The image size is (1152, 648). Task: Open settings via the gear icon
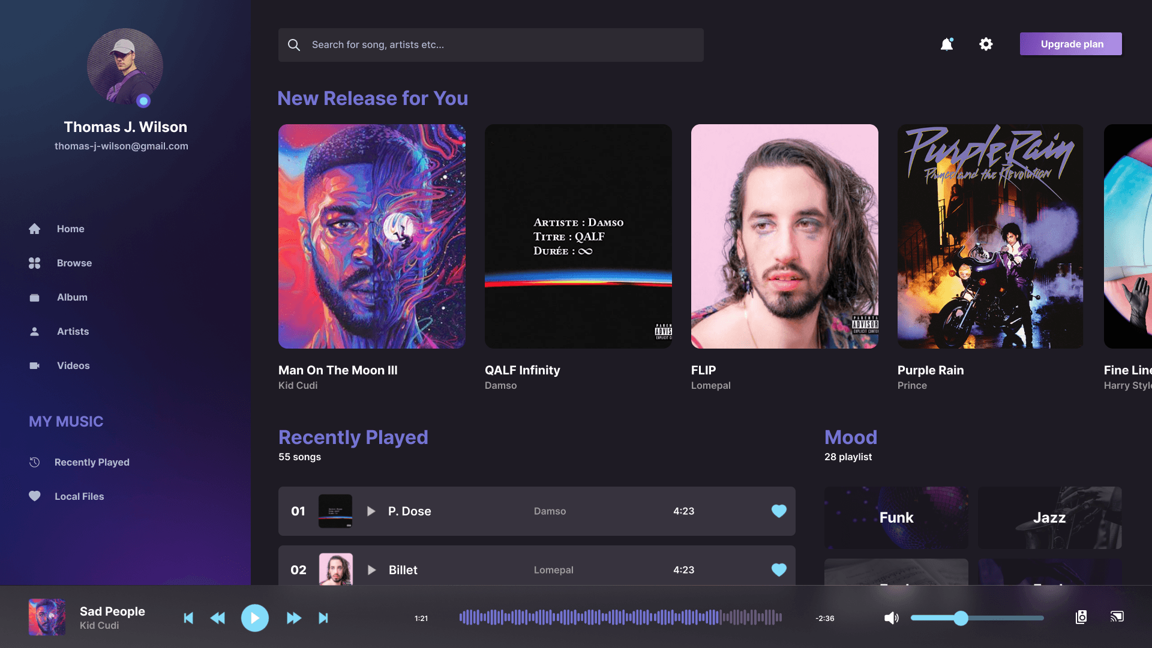[x=986, y=44]
